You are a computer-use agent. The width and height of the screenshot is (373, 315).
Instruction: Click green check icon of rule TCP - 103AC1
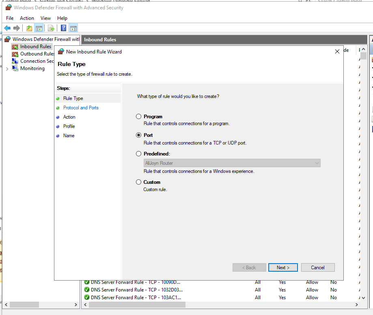[x=87, y=297]
